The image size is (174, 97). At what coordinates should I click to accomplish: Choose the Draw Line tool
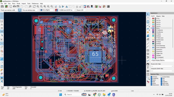(x=148, y=43)
